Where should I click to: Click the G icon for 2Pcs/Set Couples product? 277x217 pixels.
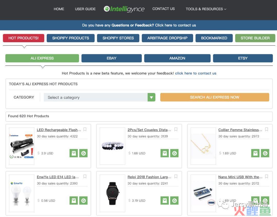click(174, 153)
